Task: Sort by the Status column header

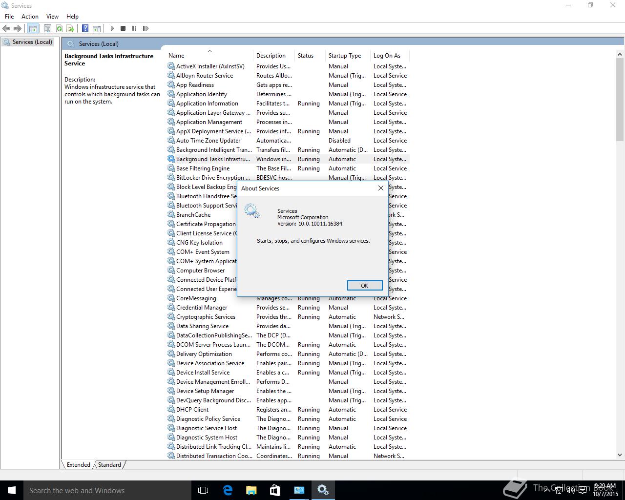Action: click(x=310, y=56)
